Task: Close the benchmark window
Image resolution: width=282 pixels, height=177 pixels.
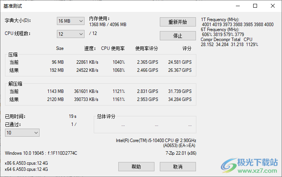Action: [x=273, y=6]
